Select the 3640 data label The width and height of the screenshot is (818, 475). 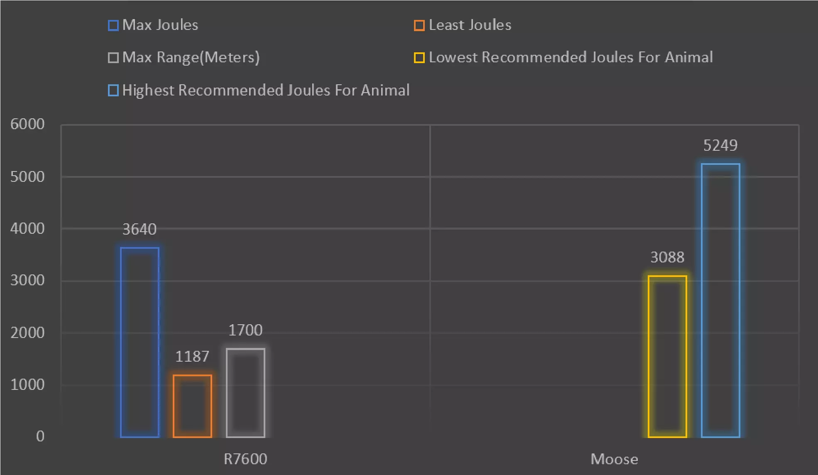(x=140, y=230)
